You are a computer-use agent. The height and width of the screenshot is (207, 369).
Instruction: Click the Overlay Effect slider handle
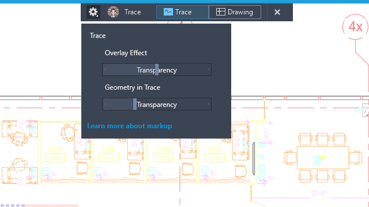157,70
